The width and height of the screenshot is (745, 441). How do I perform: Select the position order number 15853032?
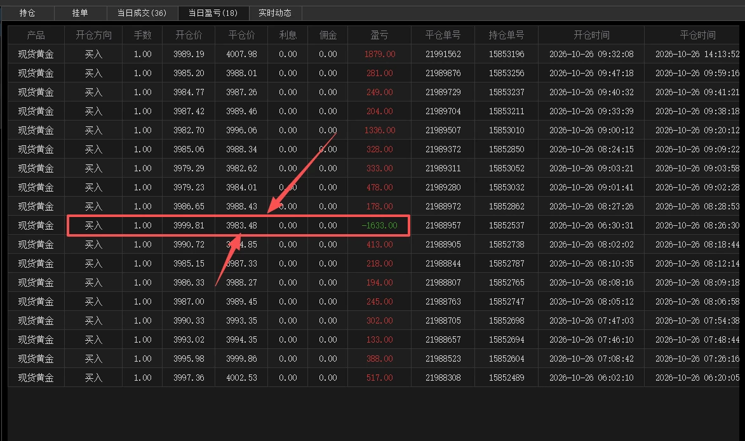[x=506, y=188]
